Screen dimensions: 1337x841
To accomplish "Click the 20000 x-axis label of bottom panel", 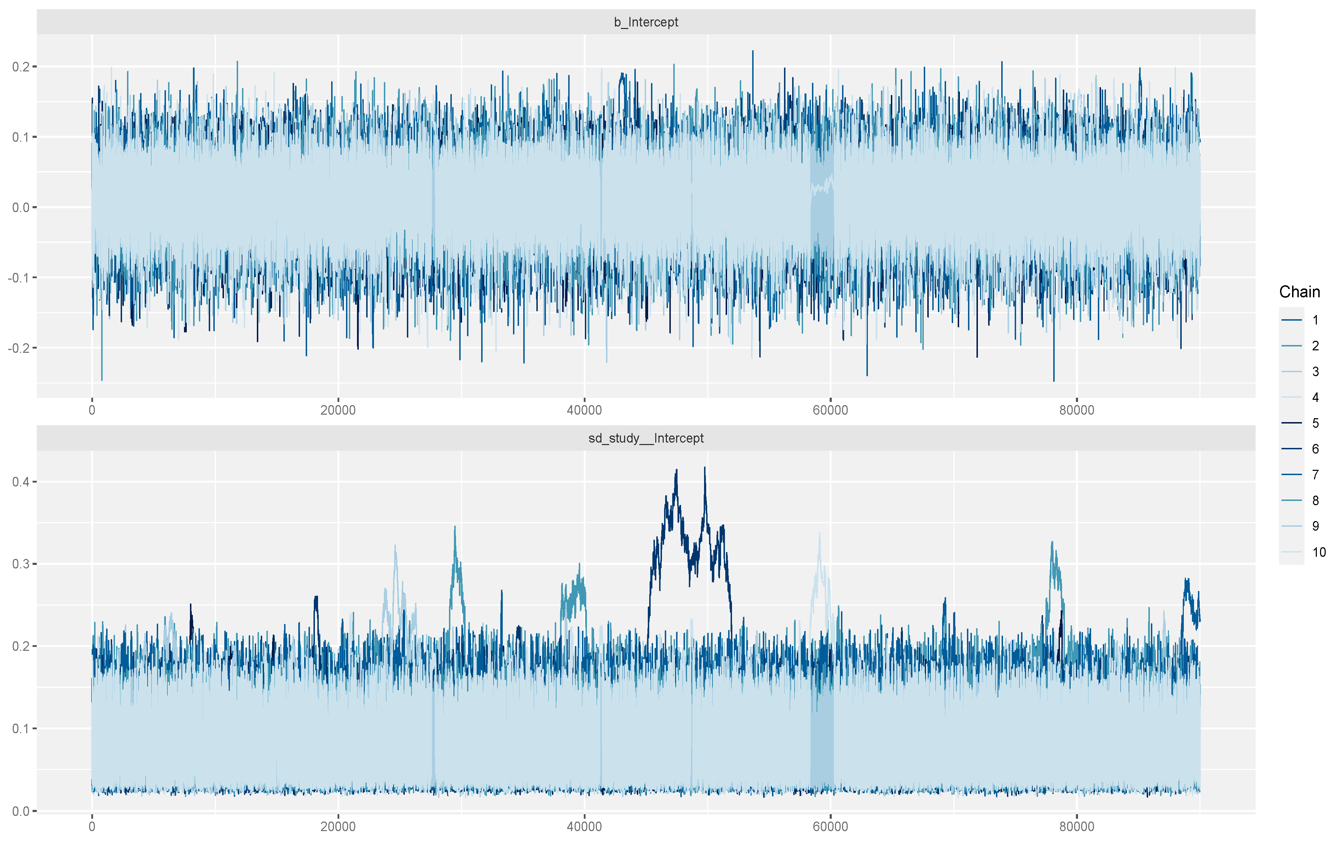I will coord(338,827).
